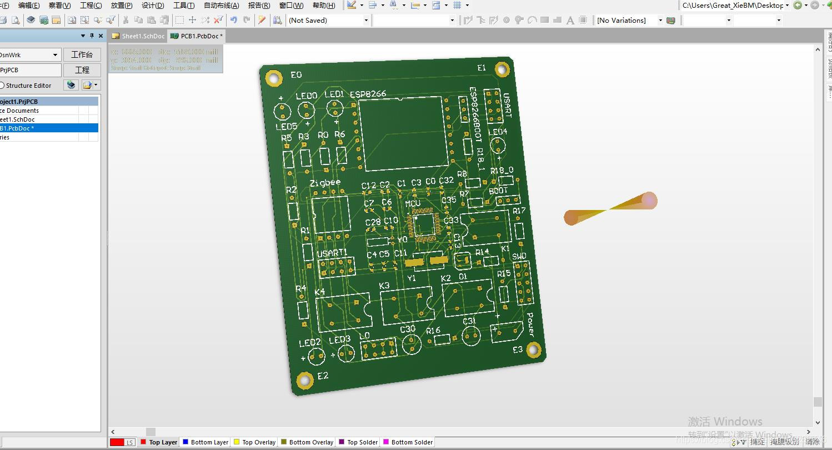Open the 自动布线(A) menu

point(222,6)
